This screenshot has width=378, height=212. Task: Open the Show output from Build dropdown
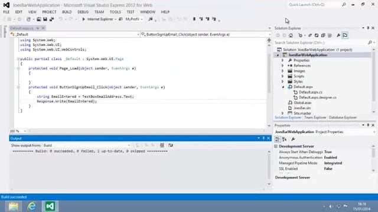point(129,145)
